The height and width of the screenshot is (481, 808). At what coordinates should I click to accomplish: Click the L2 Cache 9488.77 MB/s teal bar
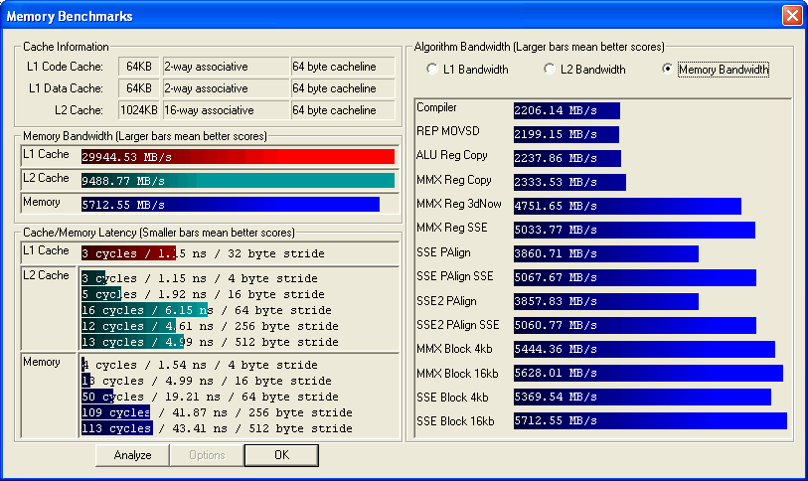point(238,181)
